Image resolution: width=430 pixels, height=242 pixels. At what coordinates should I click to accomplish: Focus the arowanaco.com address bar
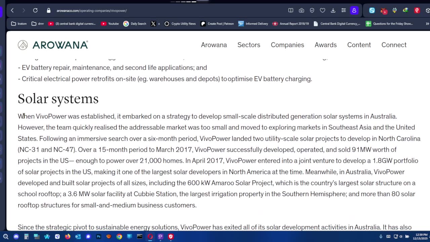91,10
